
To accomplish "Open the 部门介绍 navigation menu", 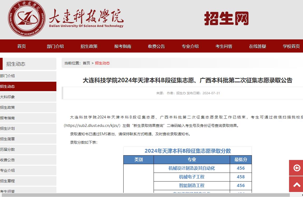I will (55, 46).
